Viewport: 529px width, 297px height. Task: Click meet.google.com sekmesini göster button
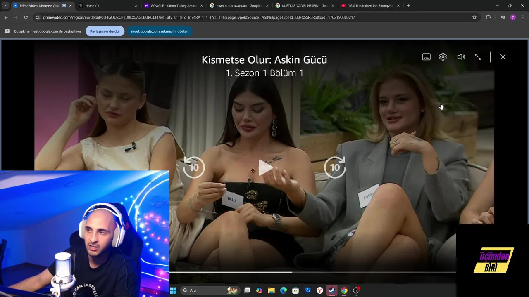tap(160, 31)
